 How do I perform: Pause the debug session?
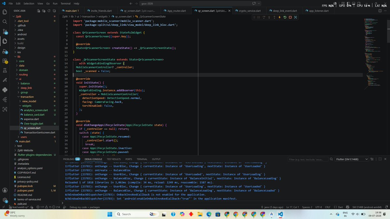point(259,17)
